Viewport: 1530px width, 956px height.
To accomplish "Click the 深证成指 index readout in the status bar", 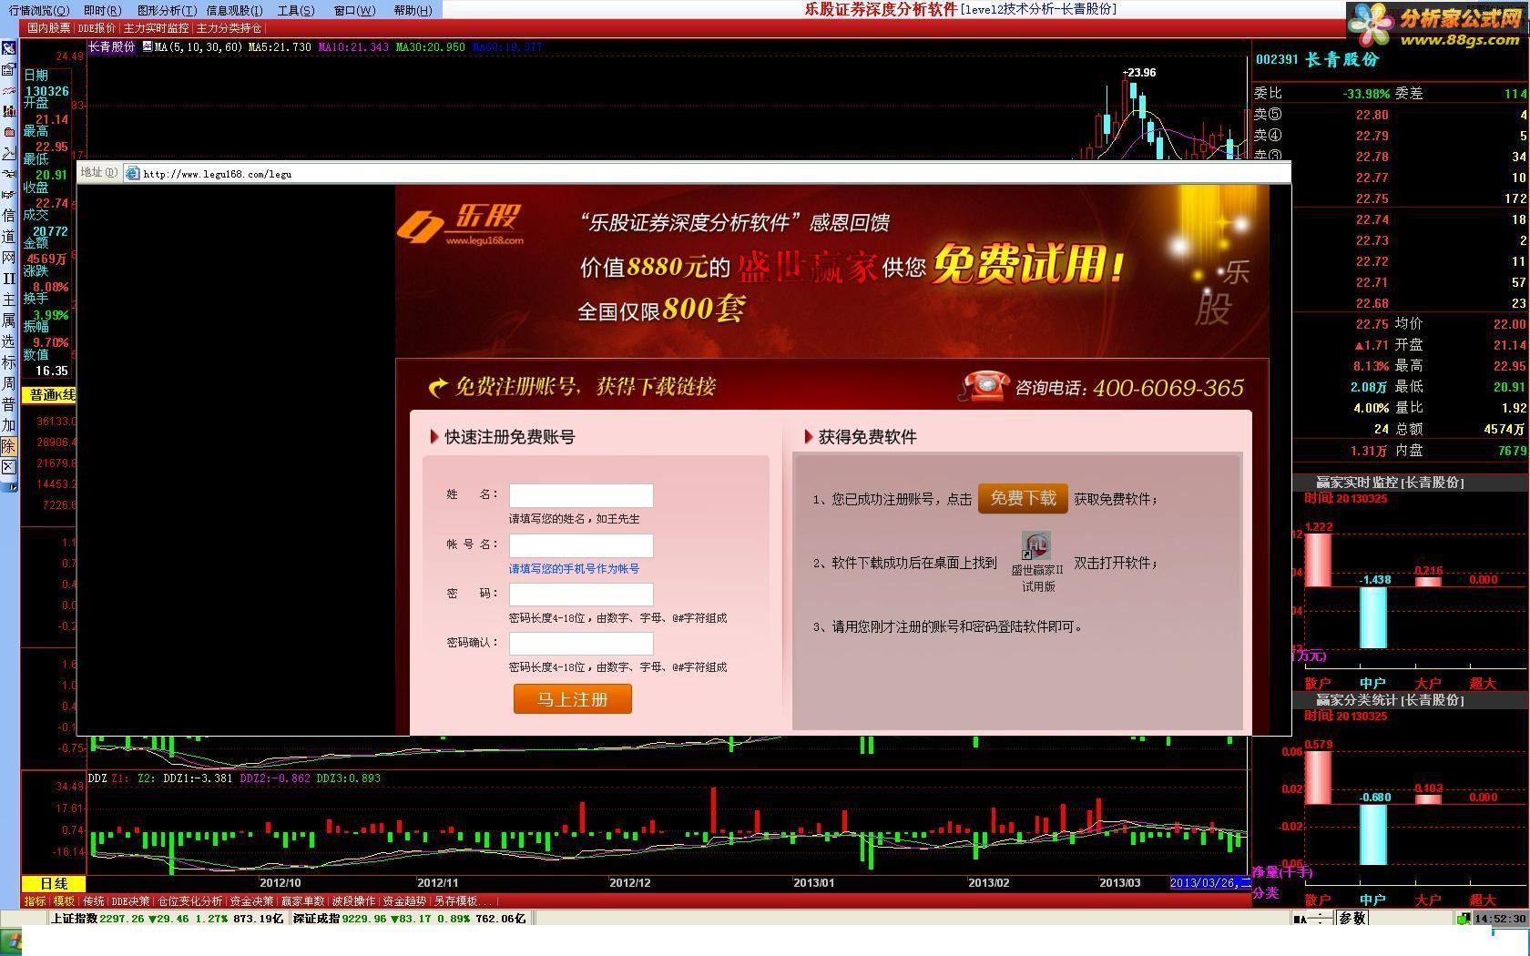I will 408,919.
